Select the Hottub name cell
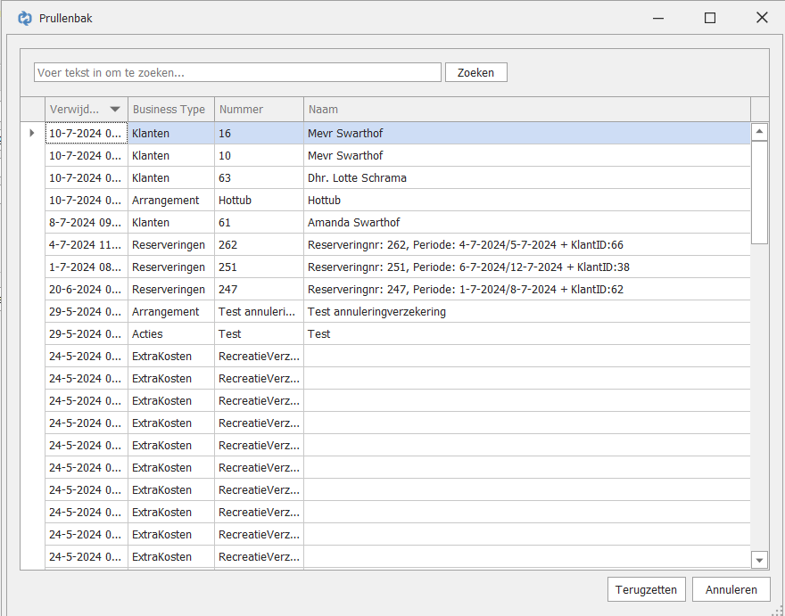 coord(527,201)
